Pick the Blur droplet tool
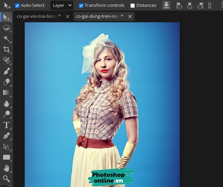Image resolution: width=223 pixels, height=187 pixels. pyautogui.click(x=7, y=103)
